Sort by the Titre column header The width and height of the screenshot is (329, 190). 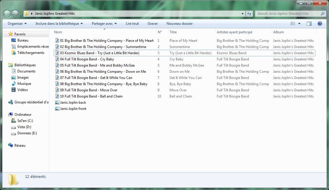pyautogui.click(x=192, y=32)
